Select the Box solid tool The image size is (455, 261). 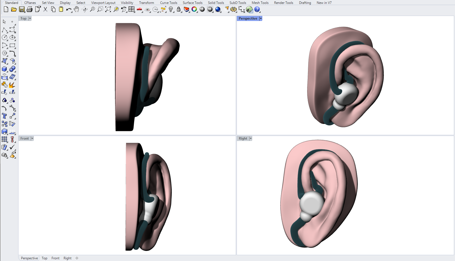pos(4,69)
